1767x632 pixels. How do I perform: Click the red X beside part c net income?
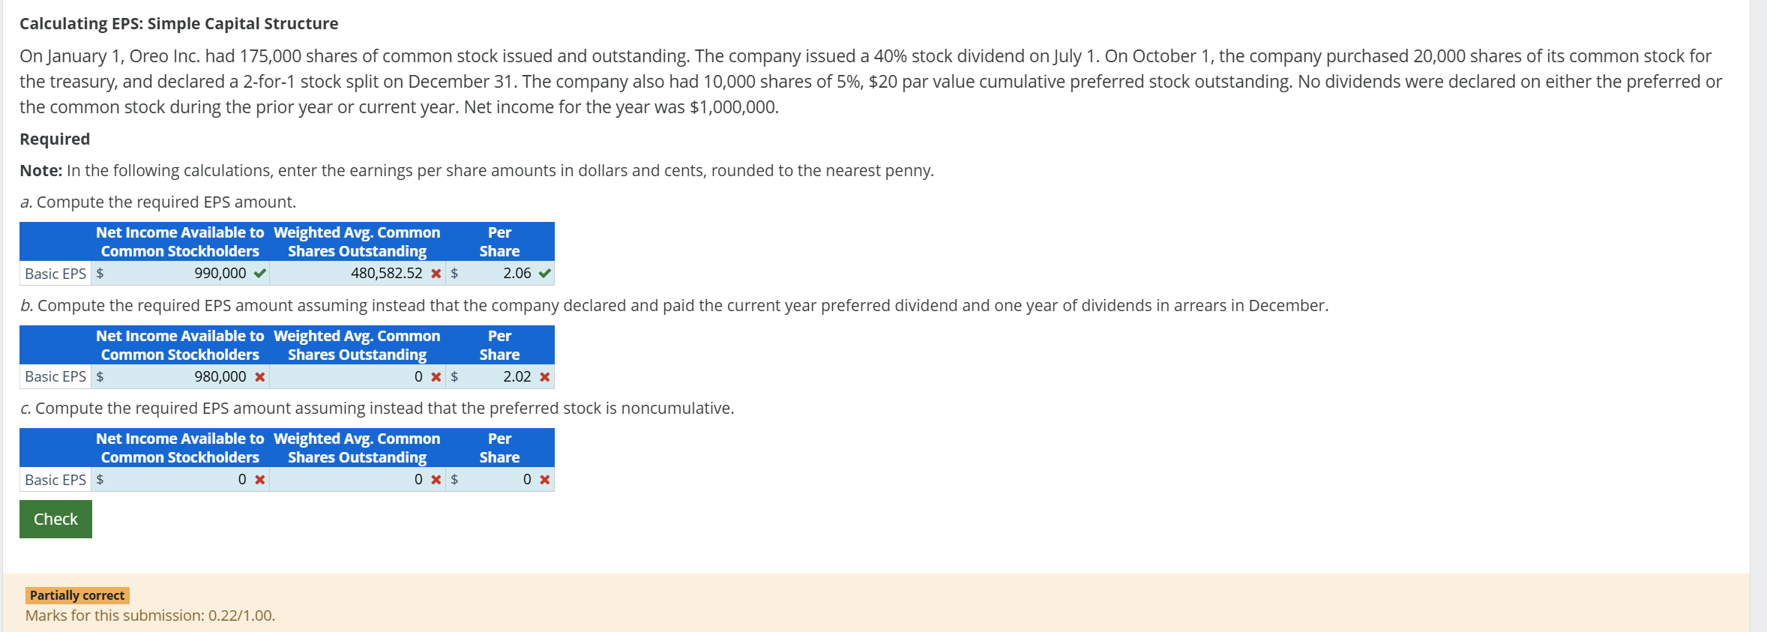coord(259,479)
